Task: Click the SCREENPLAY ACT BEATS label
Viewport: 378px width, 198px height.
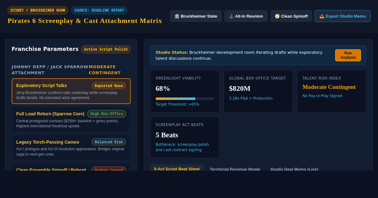Action: point(180,125)
